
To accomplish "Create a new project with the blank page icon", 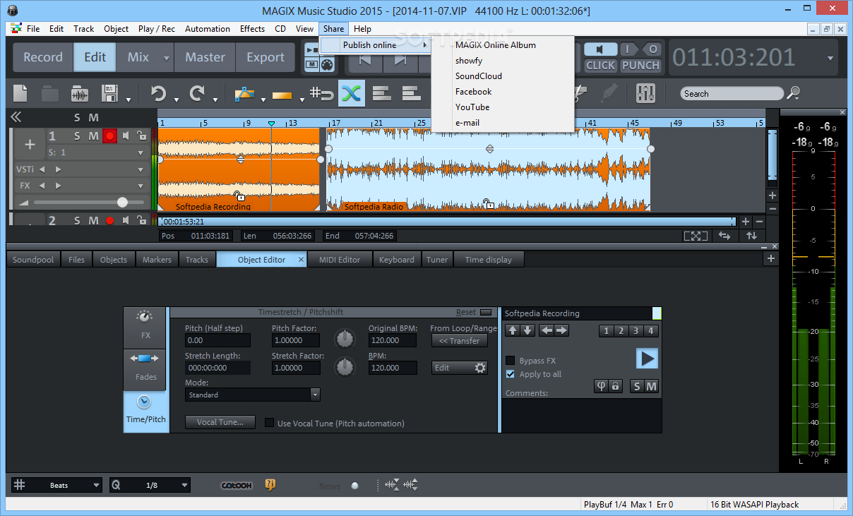I will [x=20, y=93].
